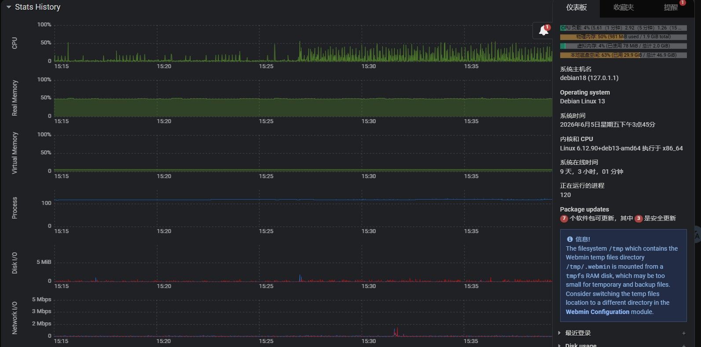Click the CPU history chart area
The height and width of the screenshot is (347, 701).
pos(303,43)
